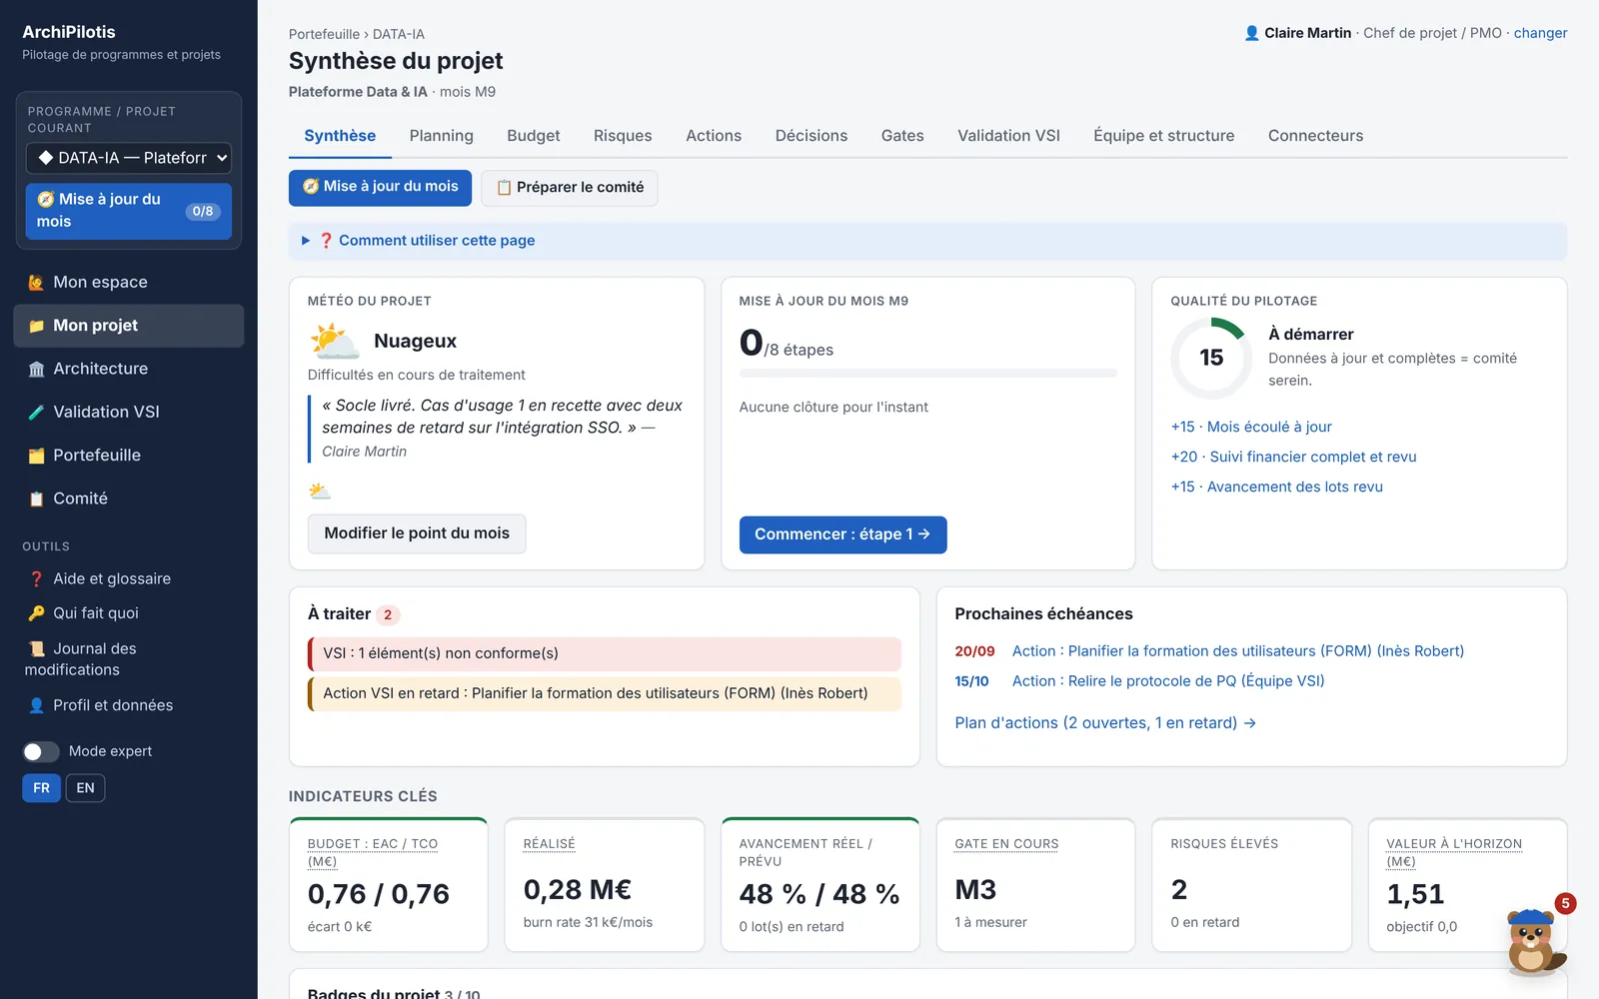Click the Profil et données person icon
This screenshot has height=999, width=1599.
click(36, 705)
